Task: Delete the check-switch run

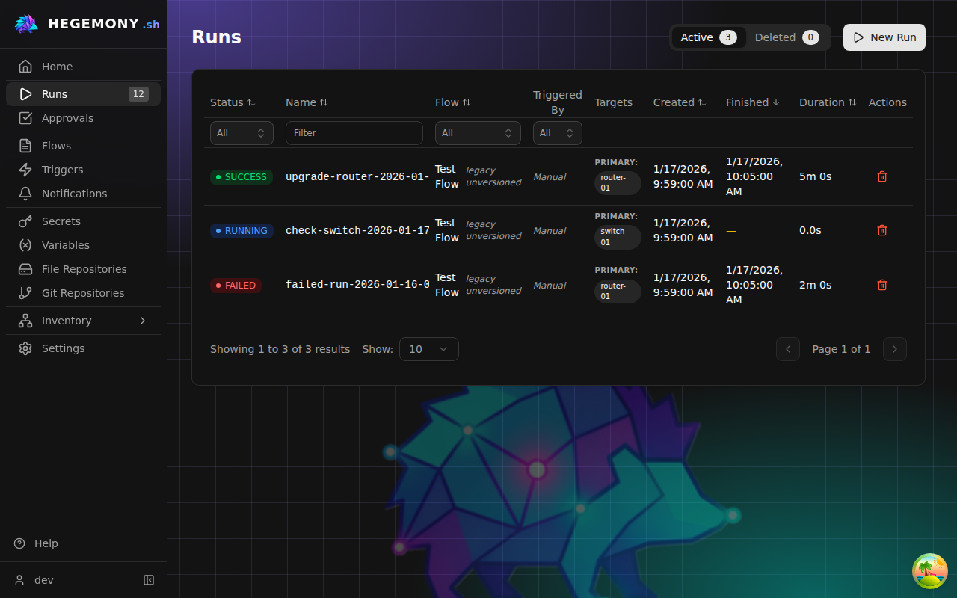Action: [x=882, y=230]
